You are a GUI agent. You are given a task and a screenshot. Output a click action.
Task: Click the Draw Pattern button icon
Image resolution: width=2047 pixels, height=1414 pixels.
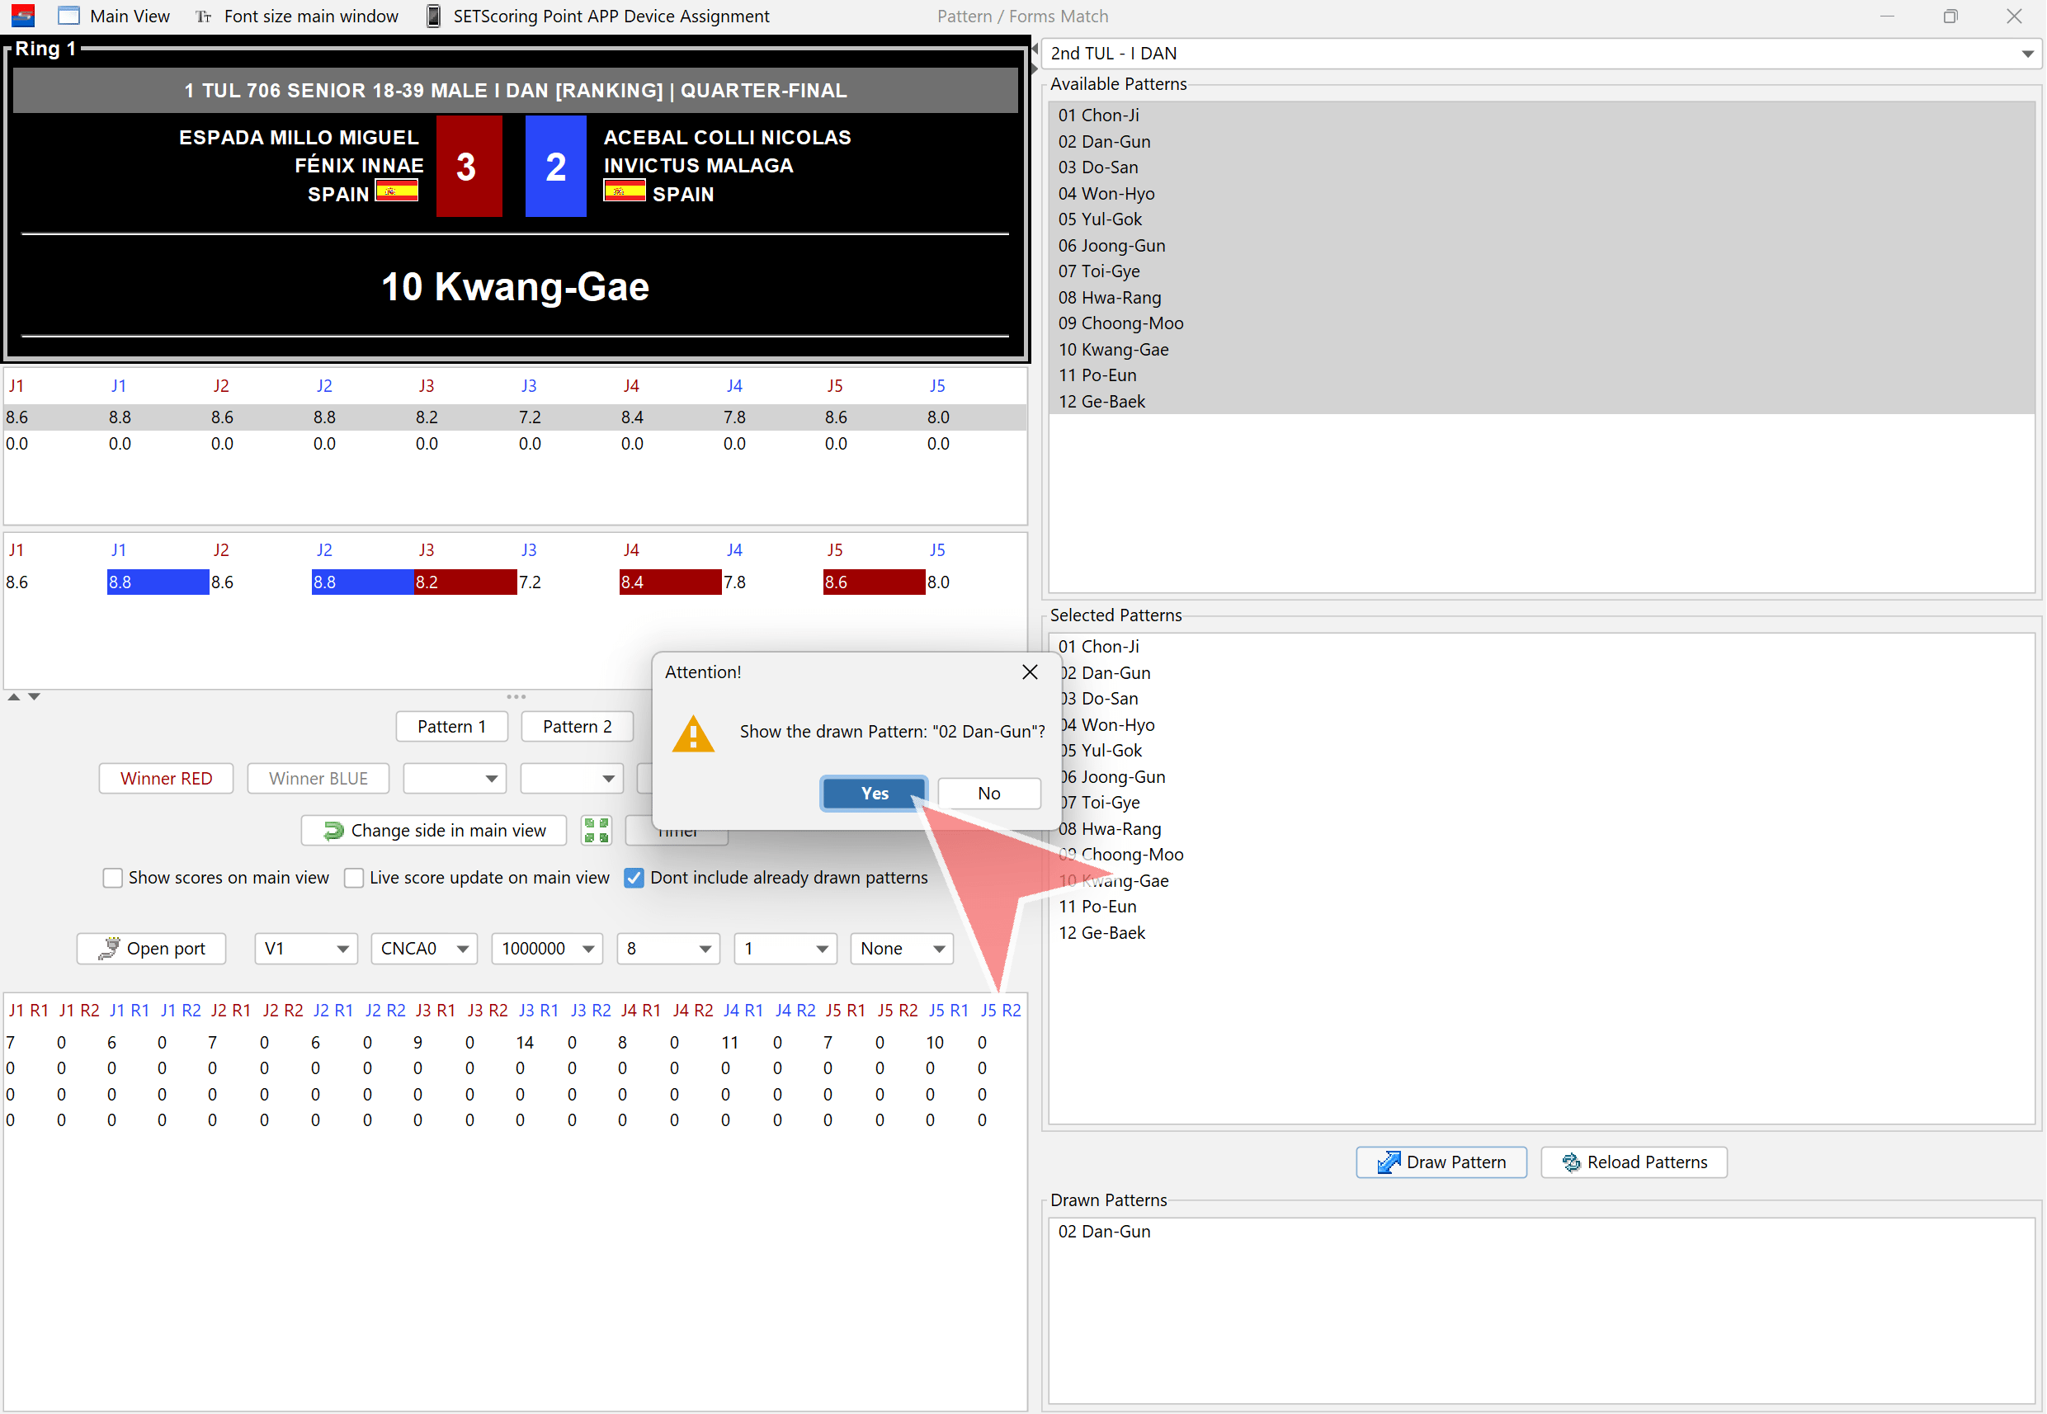[x=1388, y=1162]
